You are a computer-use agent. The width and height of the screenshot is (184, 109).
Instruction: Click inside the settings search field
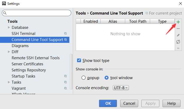tap(37, 13)
